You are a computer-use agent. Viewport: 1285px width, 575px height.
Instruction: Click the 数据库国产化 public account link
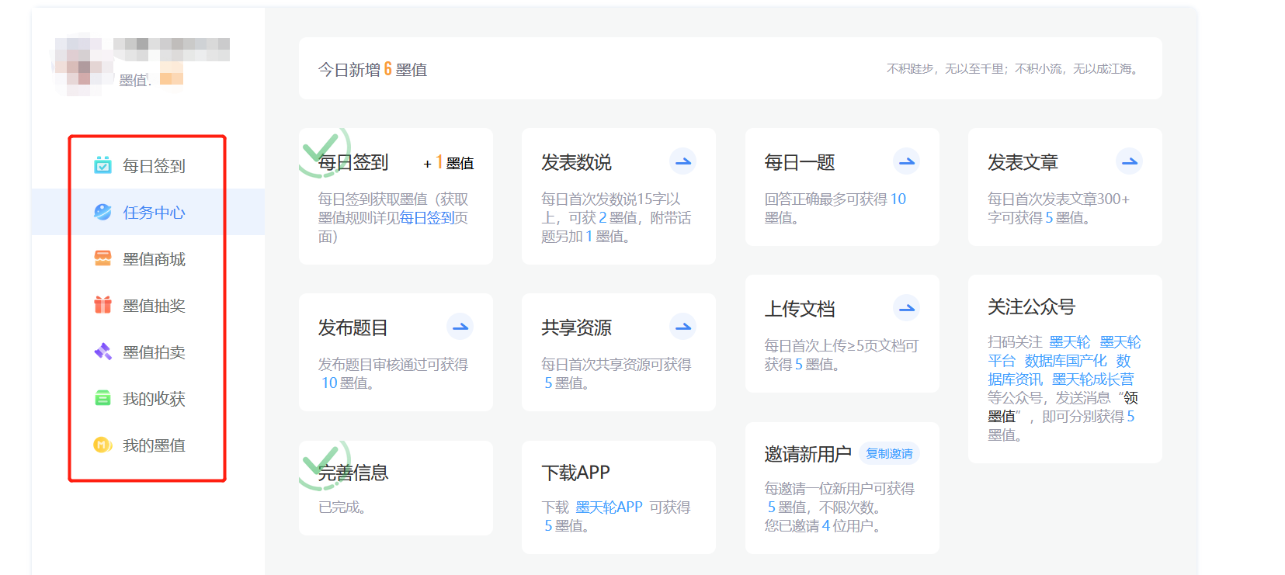[x=1065, y=361]
